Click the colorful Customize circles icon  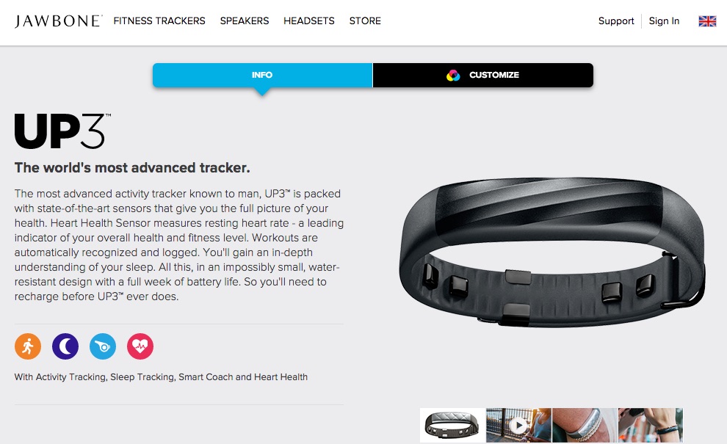453,75
